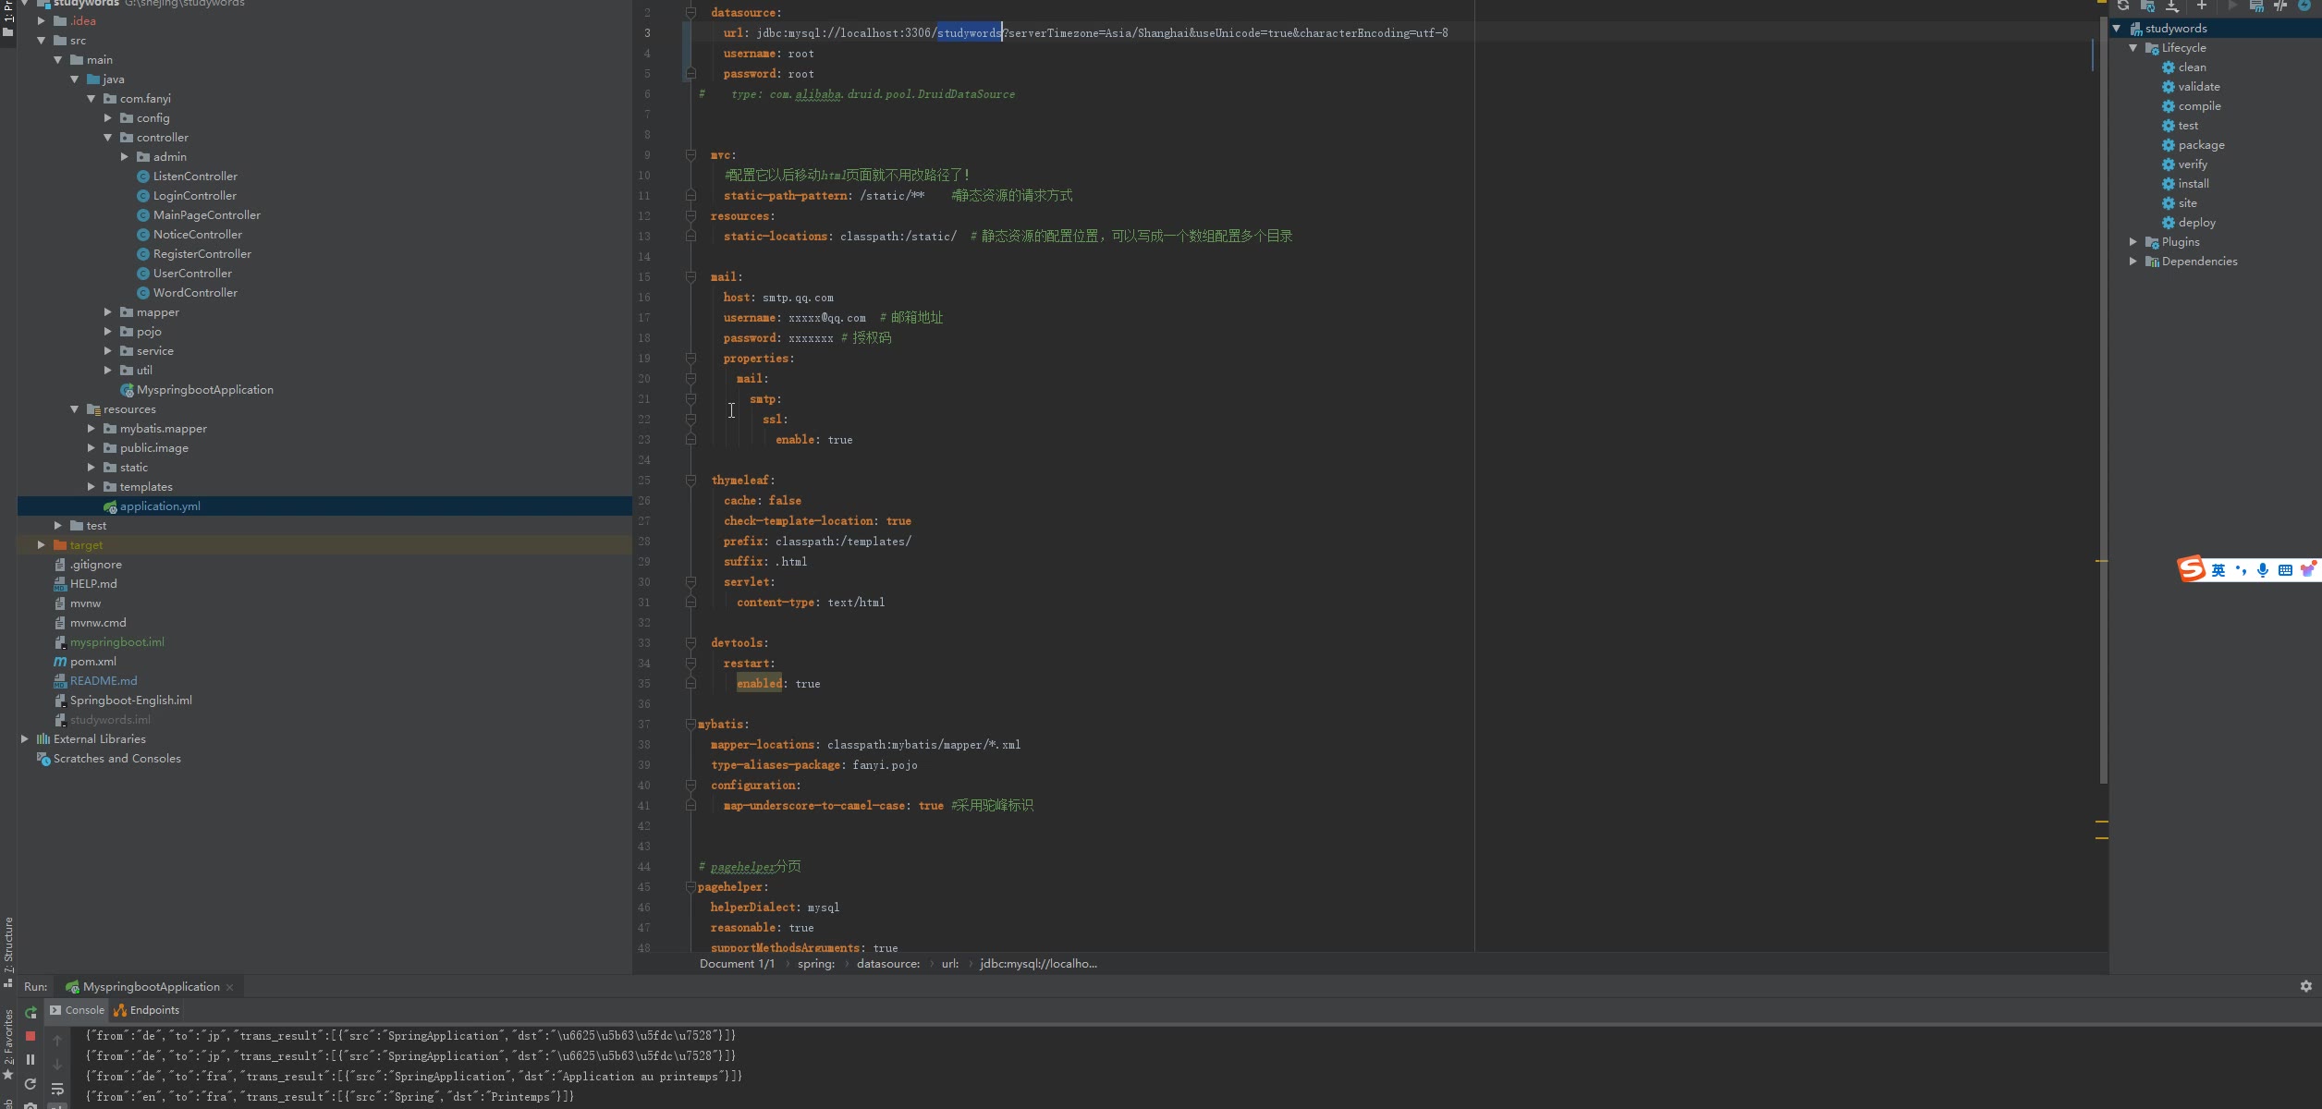Expand the templates folder in project tree
Screen dimensions: 2322x1109
coord(92,487)
